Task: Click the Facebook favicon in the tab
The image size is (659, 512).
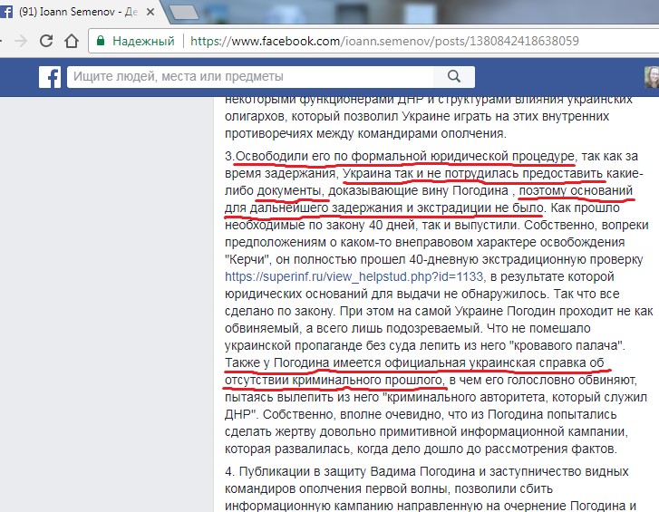Action: [5, 13]
